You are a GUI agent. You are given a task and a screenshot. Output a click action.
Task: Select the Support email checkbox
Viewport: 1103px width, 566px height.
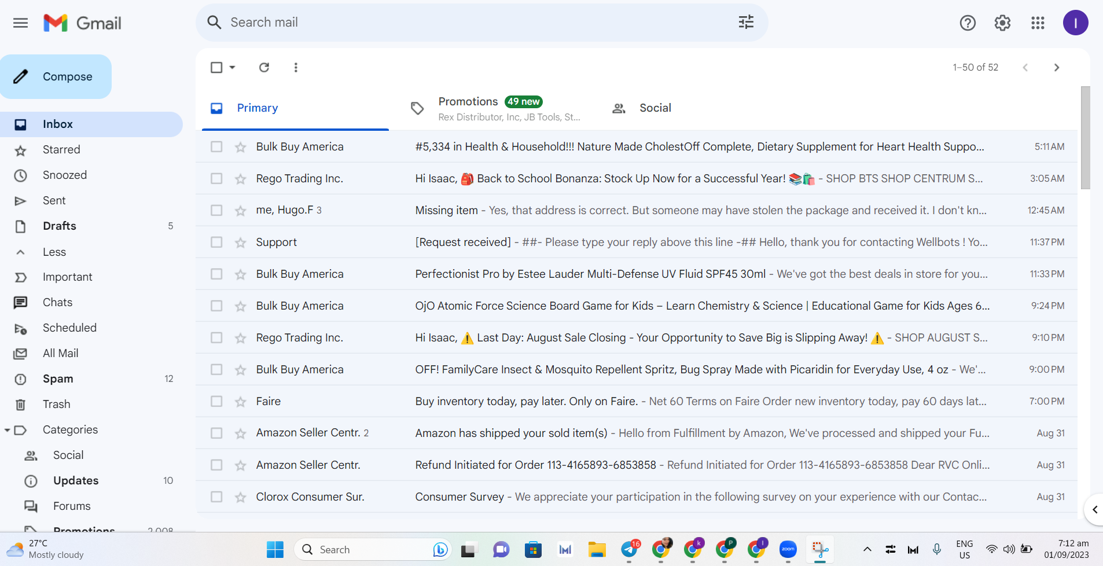click(x=216, y=242)
